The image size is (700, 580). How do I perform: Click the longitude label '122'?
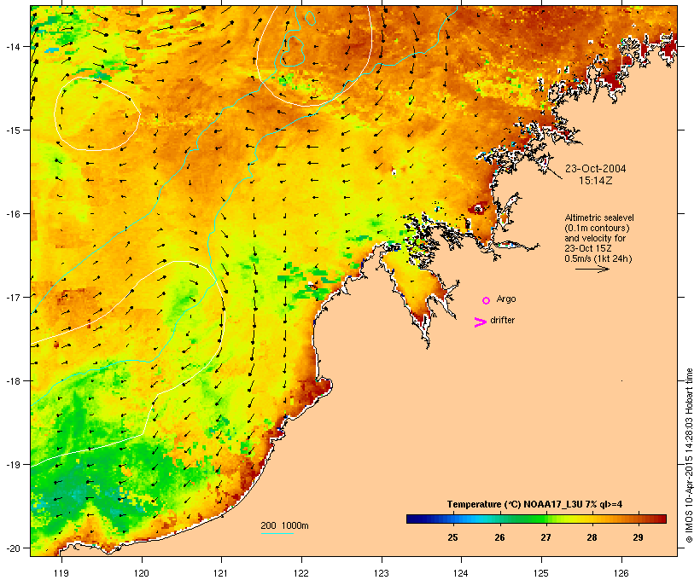pyautogui.click(x=301, y=573)
